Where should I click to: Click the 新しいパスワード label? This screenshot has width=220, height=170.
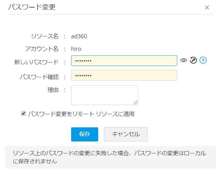coord(37,62)
